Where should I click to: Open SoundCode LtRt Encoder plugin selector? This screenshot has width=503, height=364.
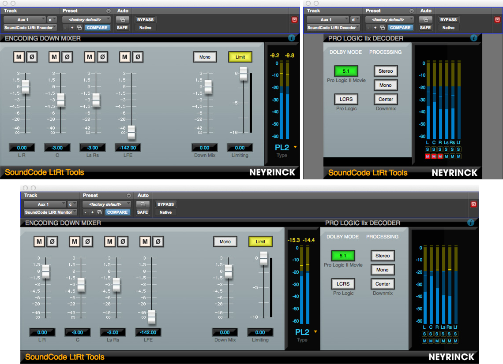(30, 28)
